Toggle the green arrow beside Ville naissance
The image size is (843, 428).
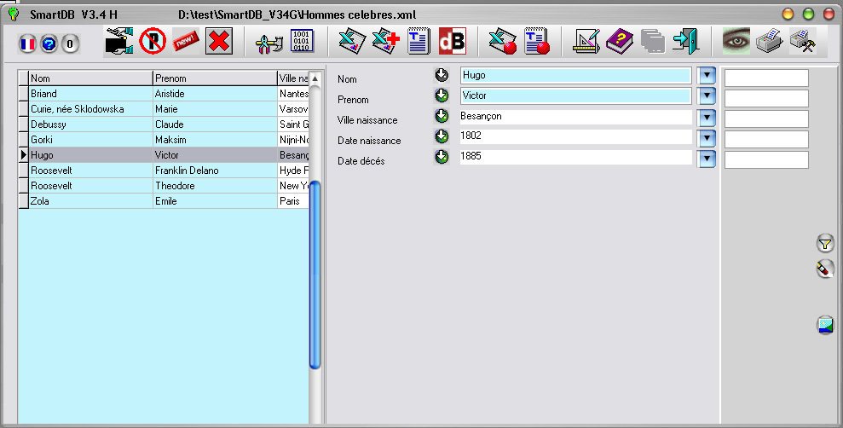tap(442, 116)
